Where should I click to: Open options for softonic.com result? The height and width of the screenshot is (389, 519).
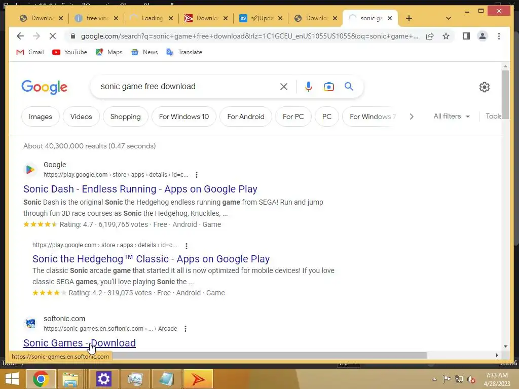(186, 329)
